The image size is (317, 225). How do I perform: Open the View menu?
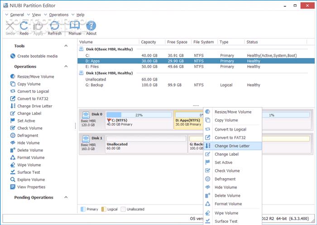tap(36, 15)
